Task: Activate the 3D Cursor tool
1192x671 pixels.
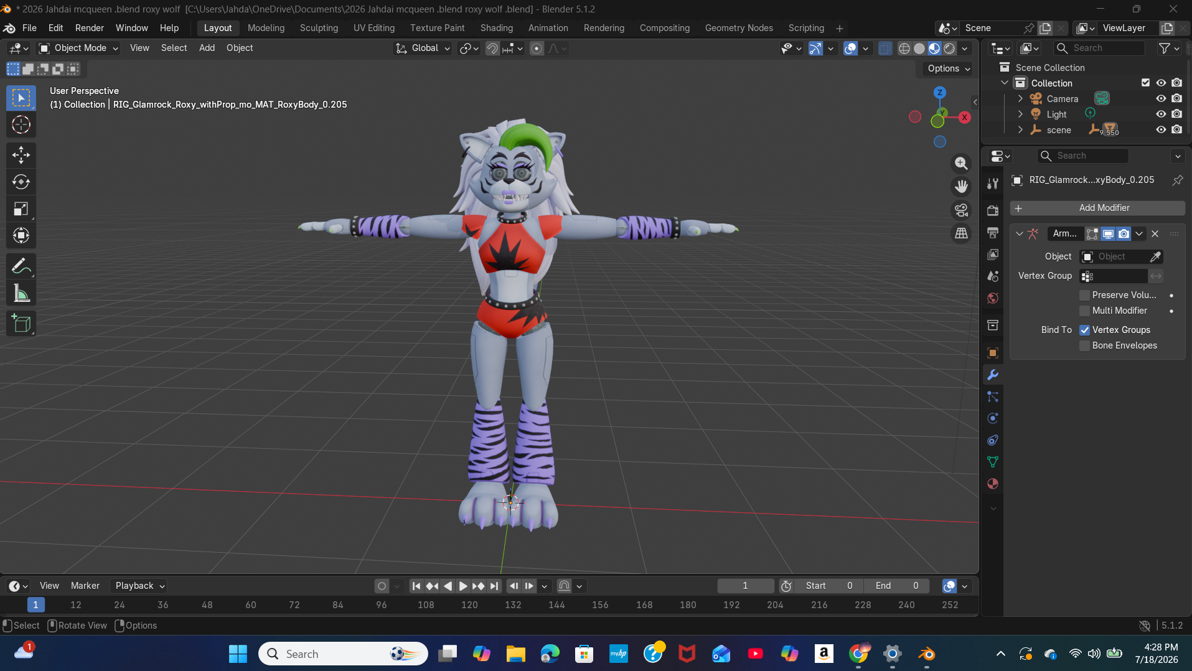Action: pyautogui.click(x=21, y=125)
